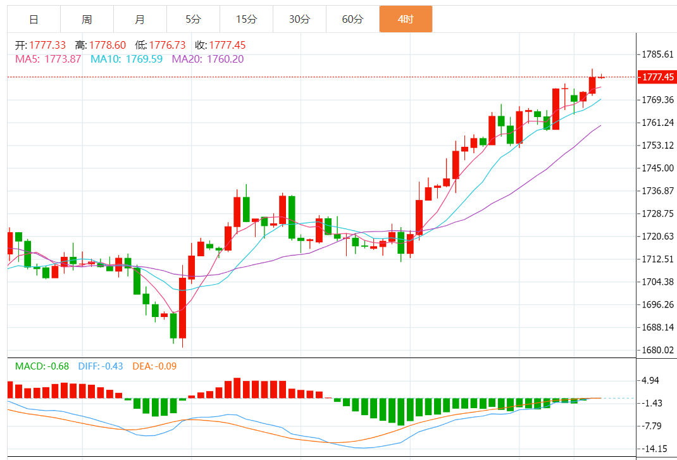The image size is (677, 460).
Task: Click the -1.43 MACD axis label
Action: [652, 403]
